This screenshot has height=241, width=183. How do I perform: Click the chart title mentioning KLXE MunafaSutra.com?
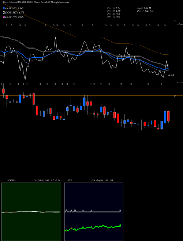(x=36, y=2)
